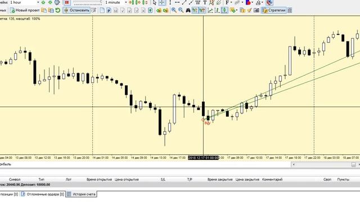
Task: Click the Своп column header
Action: pos(327,180)
